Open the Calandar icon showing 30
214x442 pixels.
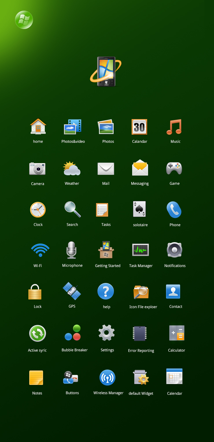pos(139,127)
